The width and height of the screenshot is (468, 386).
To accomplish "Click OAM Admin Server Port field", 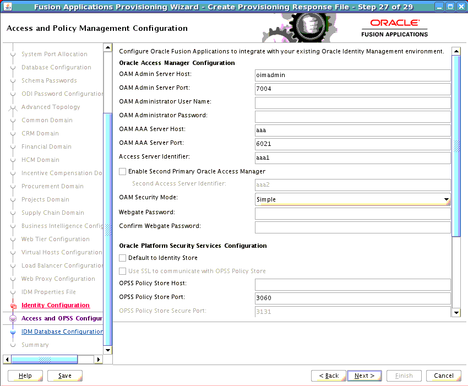I will 353,89.
